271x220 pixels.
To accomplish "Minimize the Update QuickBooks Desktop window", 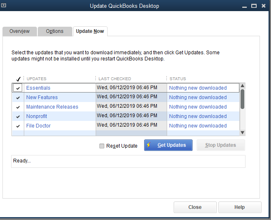I will 244,6.
